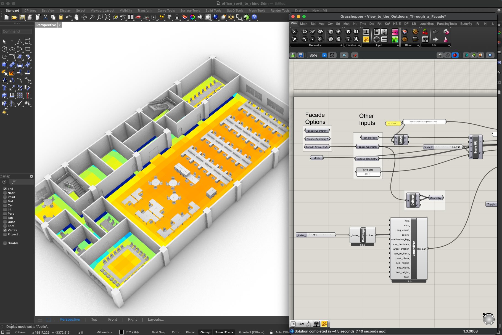This screenshot has width=502, height=335.
Task: Click the text Panel 'A' primitive icon
Action: (356, 39)
